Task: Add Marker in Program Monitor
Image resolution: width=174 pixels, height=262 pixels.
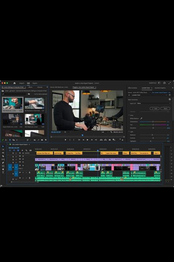Action: click(65, 140)
